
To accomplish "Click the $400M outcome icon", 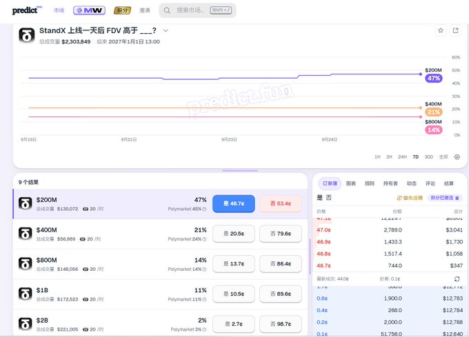I will point(25,234).
